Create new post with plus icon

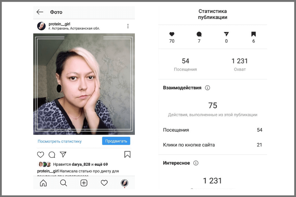pos(84,183)
